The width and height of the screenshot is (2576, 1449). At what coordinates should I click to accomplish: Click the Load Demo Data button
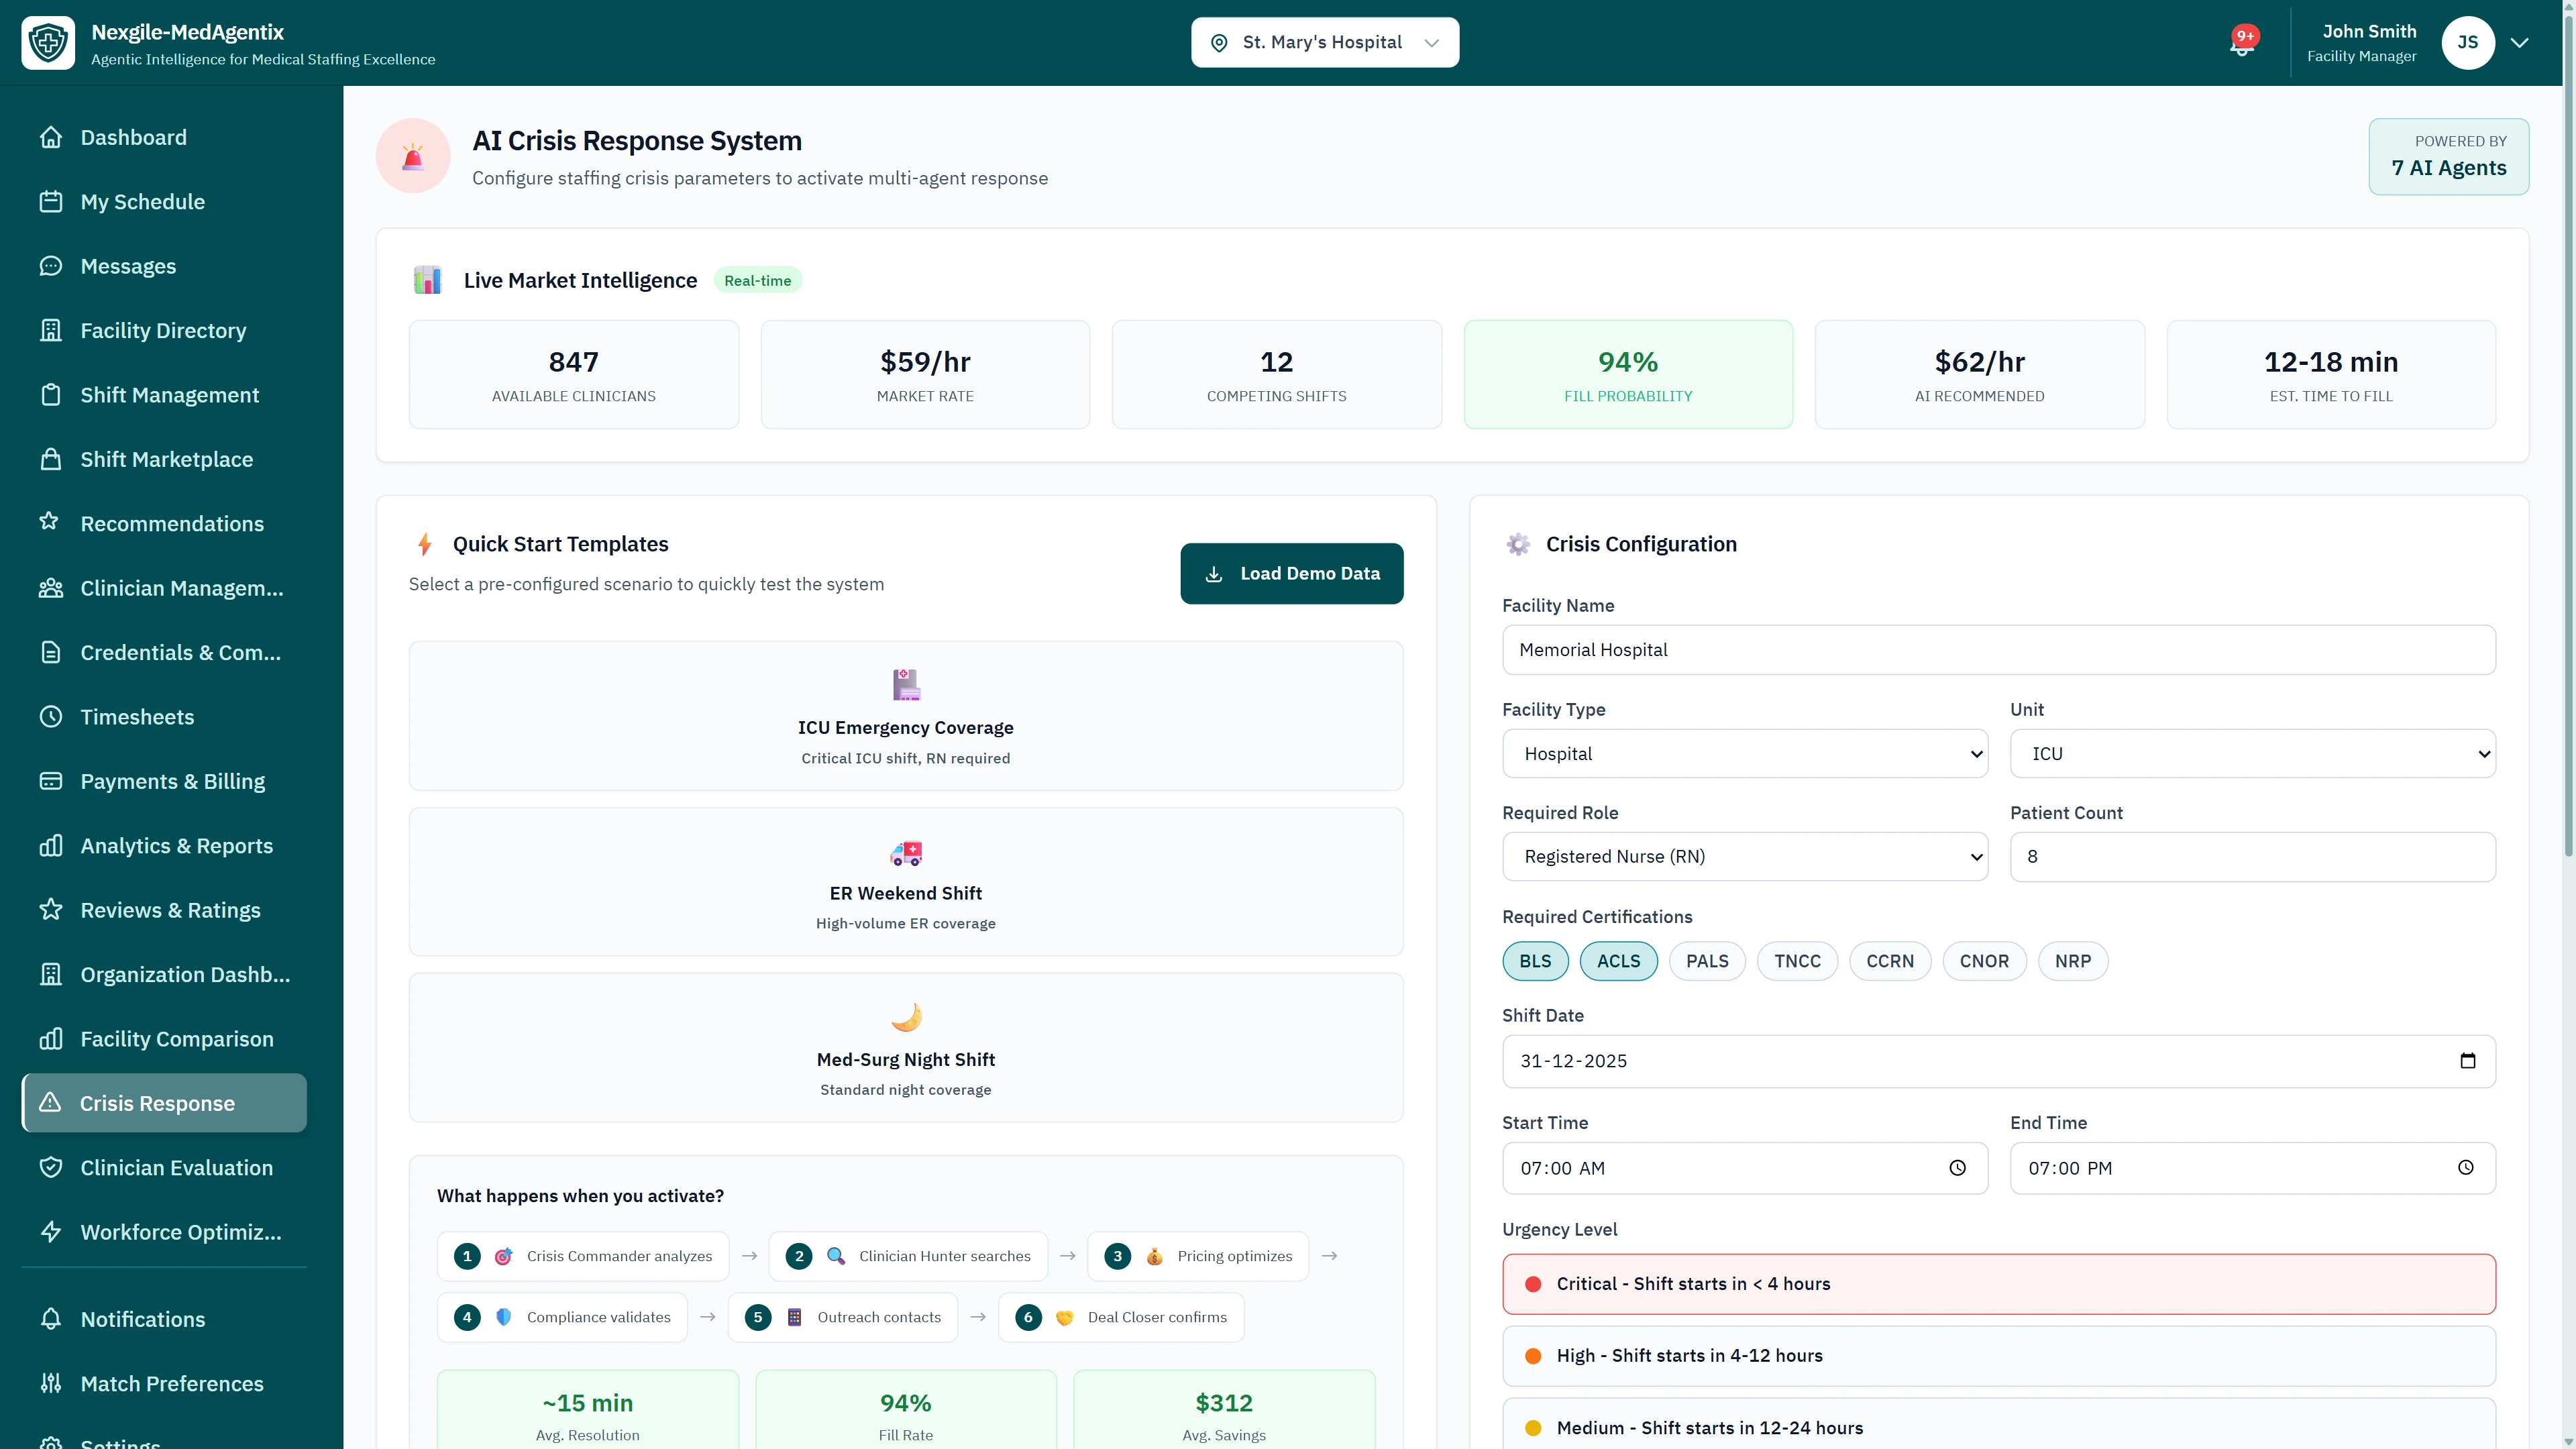1291,573
